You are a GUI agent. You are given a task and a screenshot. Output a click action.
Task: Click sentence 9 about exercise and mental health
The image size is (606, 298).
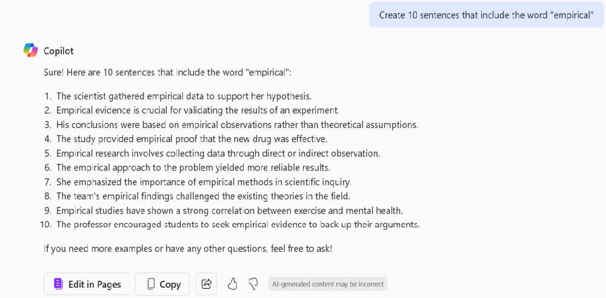pyautogui.click(x=230, y=211)
